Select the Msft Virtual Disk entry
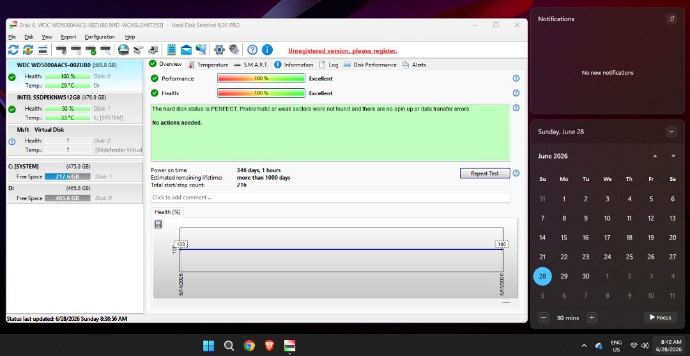This screenshot has height=356, width=690. coord(75,140)
